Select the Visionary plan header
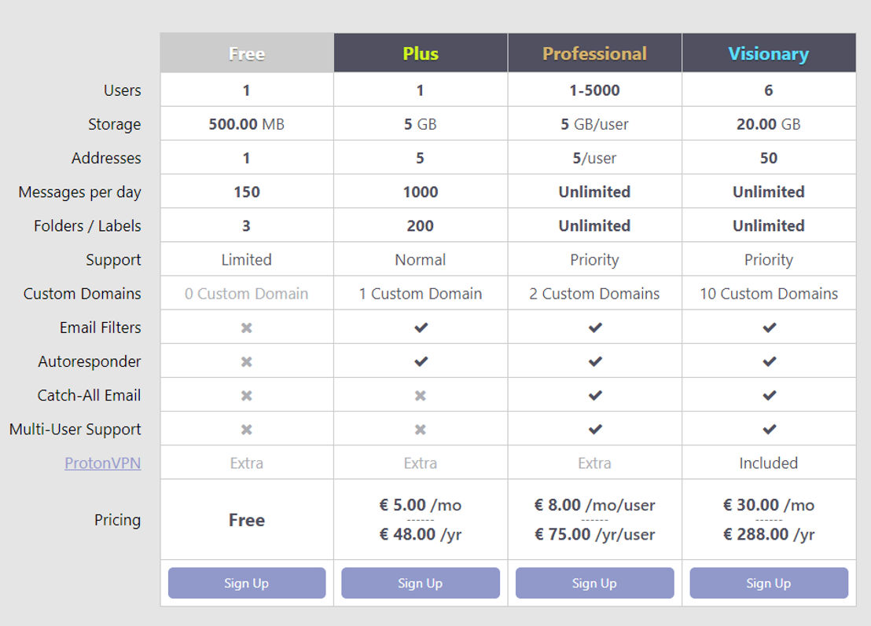The image size is (871, 626). pos(769,53)
